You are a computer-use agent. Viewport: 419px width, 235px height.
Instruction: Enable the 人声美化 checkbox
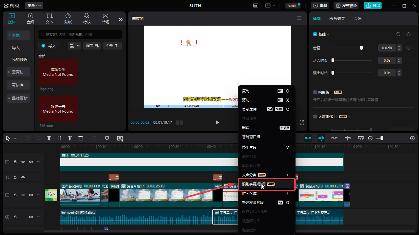pyautogui.click(x=315, y=117)
